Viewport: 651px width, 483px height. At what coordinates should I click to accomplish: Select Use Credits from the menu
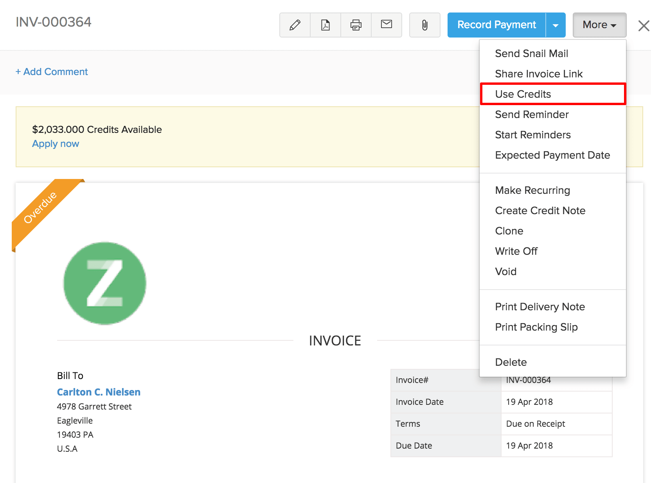[x=523, y=94]
